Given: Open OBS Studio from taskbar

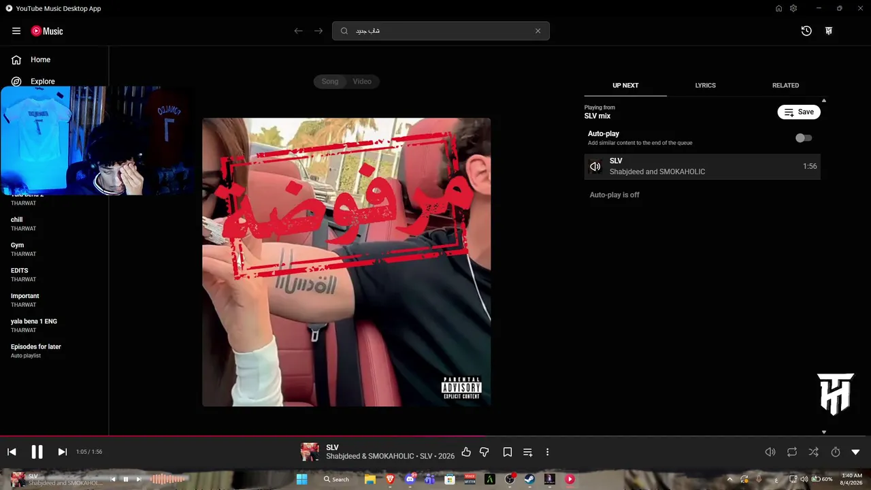Looking at the screenshot, I should pyautogui.click(x=510, y=479).
